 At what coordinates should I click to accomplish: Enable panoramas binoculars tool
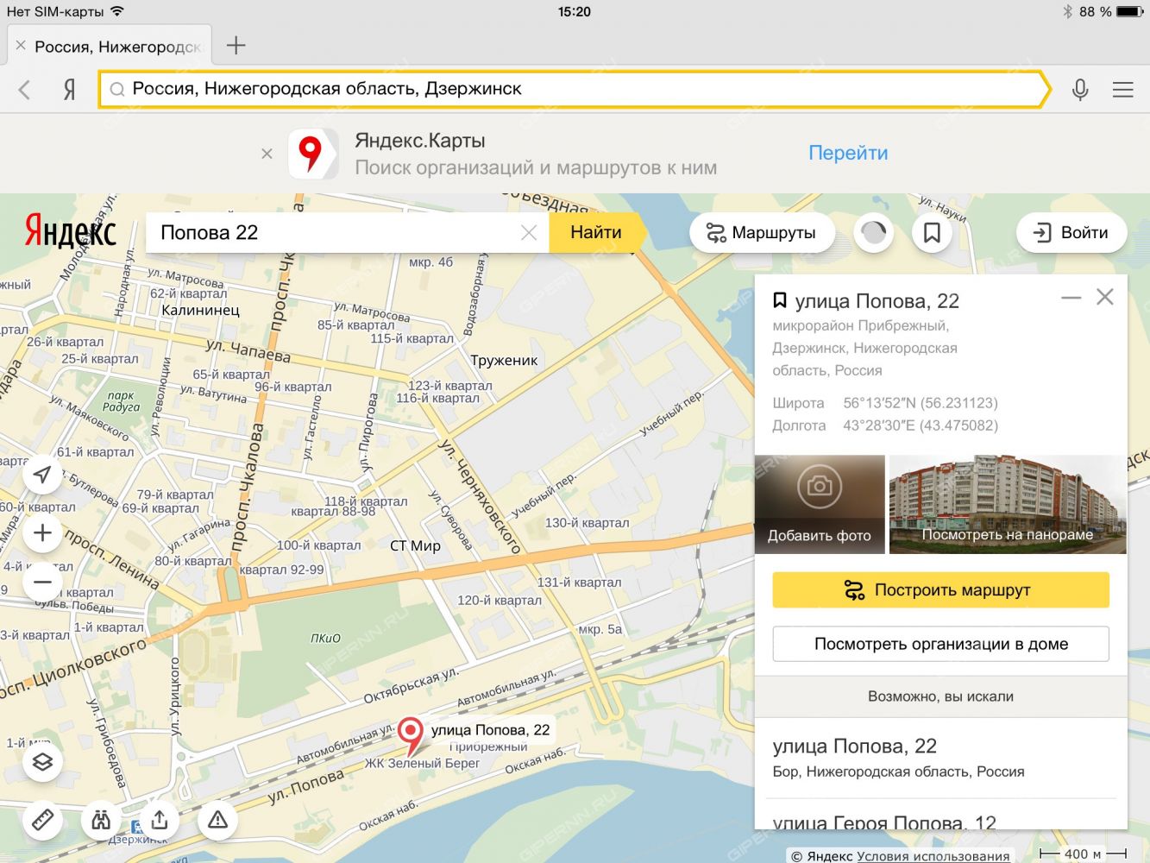[101, 820]
